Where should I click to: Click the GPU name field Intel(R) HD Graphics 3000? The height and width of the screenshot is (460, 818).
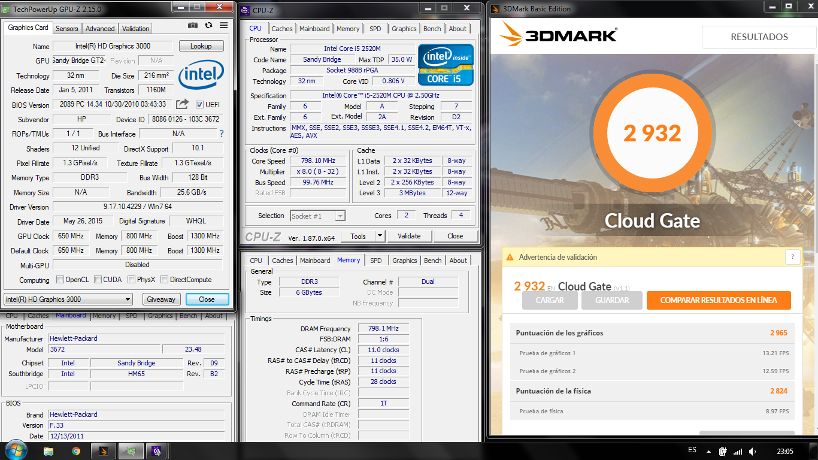[x=113, y=46]
